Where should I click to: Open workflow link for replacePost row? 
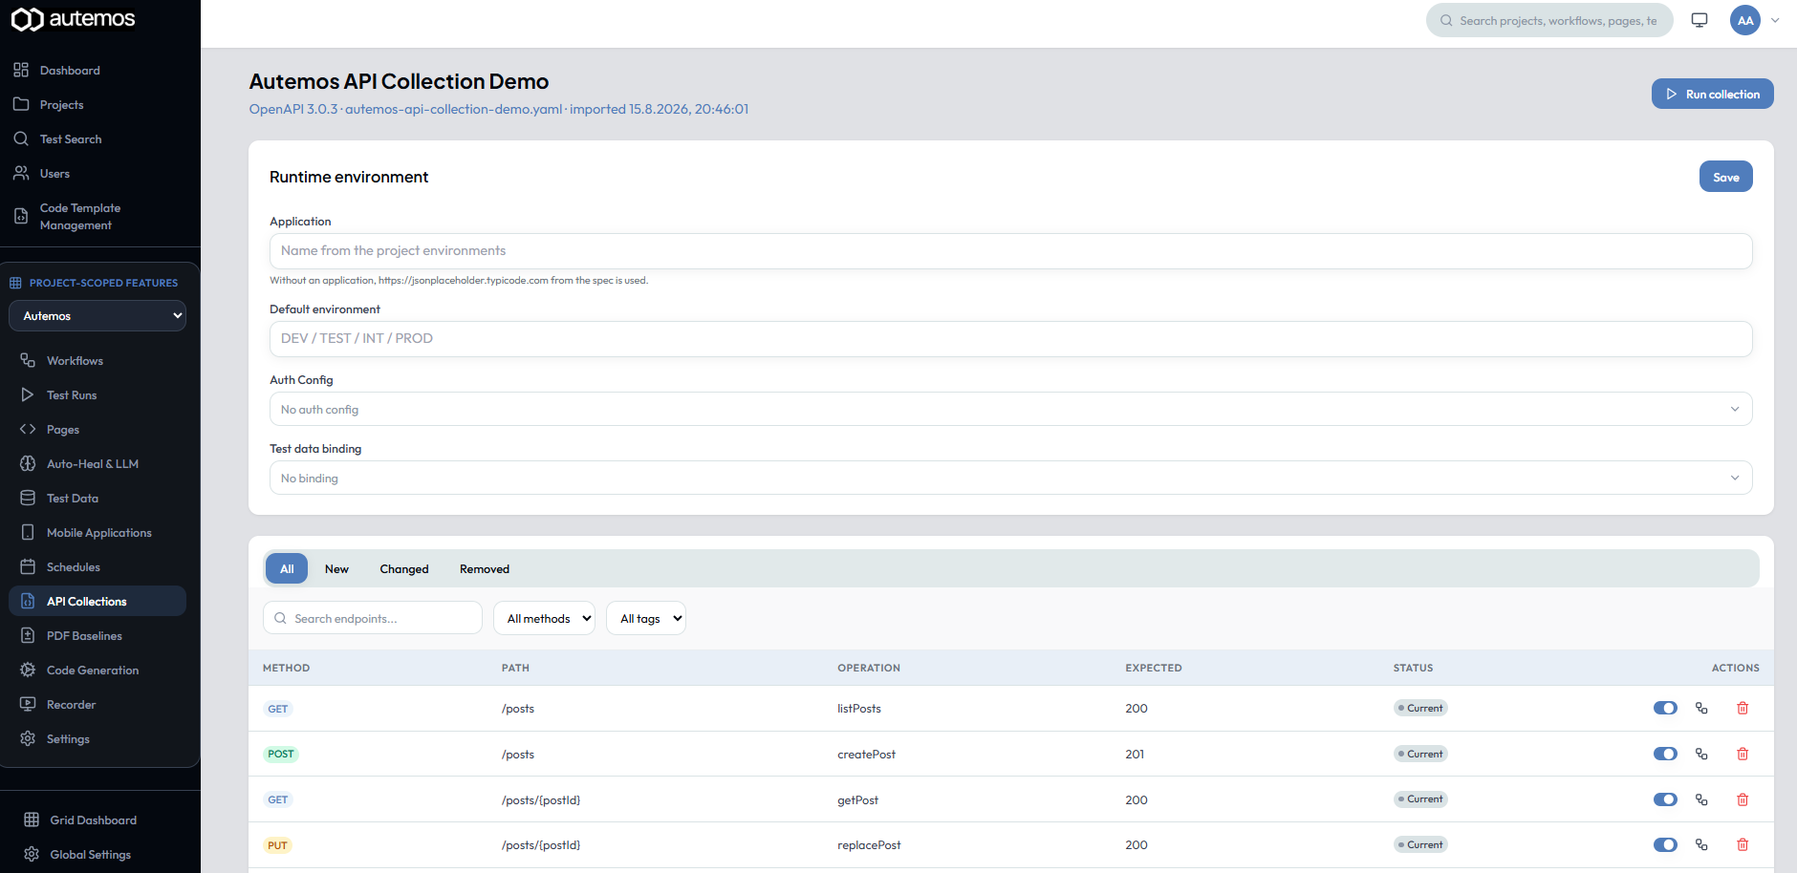(1701, 844)
